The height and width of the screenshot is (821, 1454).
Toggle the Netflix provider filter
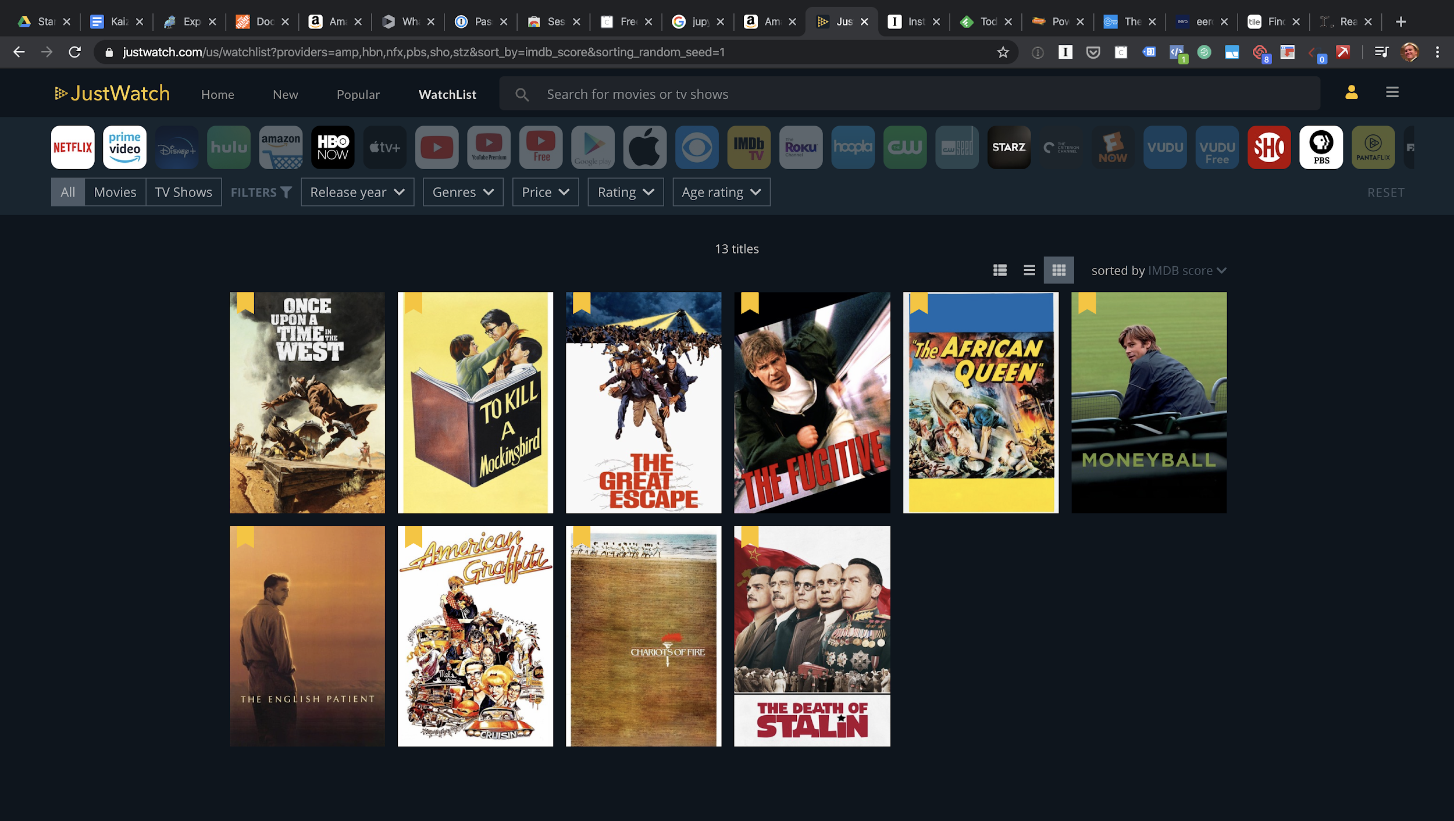[x=73, y=147]
